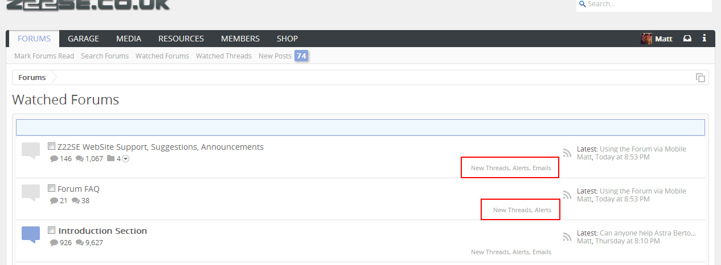Image resolution: width=721 pixels, height=265 pixels.
Task: Open the Introduction Section forum
Action: point(103,231)
